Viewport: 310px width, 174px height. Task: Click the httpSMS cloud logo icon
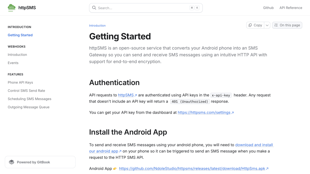point(12,8)
